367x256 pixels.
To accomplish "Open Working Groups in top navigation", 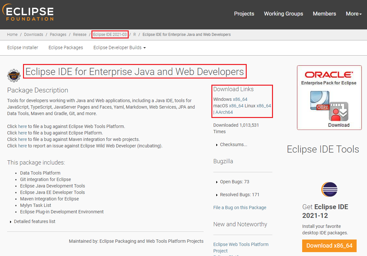I will pyautogui.click(x=283, y=14).
